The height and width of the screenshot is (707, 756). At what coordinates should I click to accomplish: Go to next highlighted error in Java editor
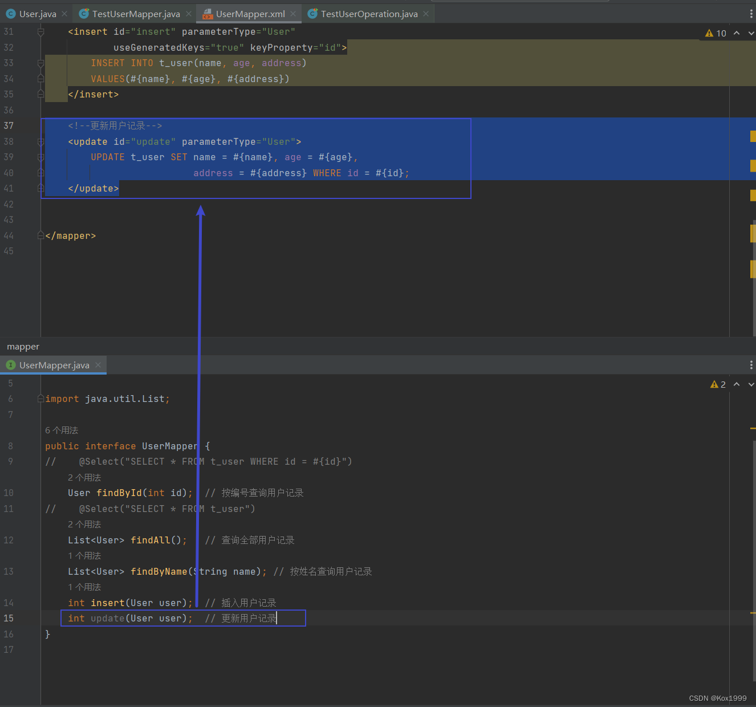pyautogui.click(x=751, y=384)
